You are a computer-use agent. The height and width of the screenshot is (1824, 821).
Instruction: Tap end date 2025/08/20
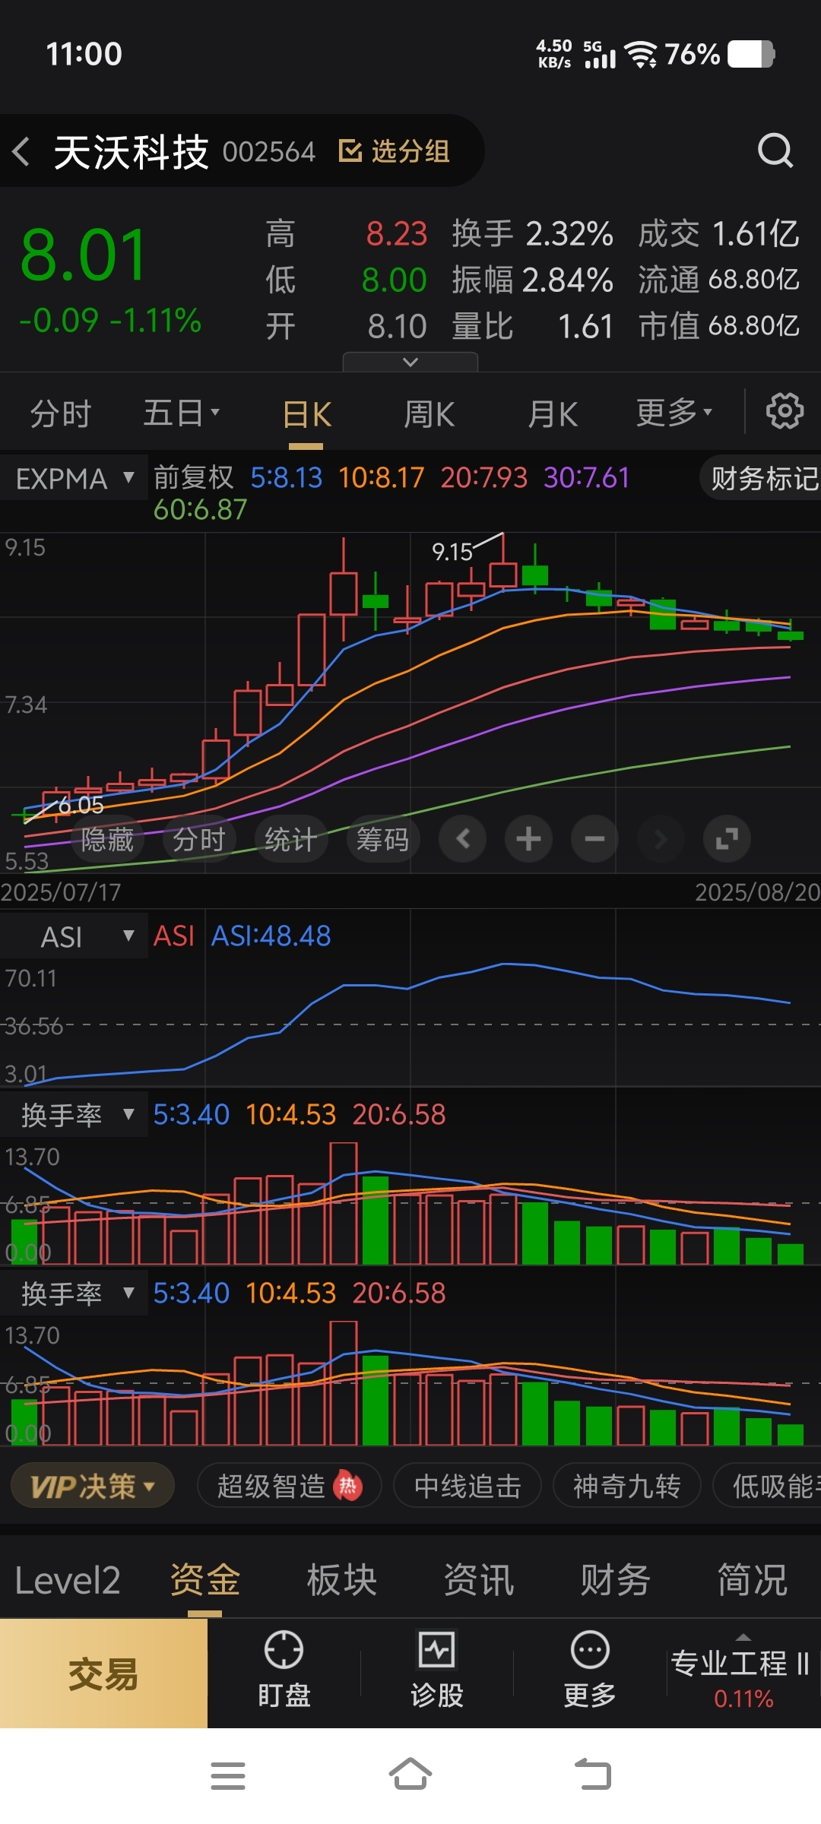click(x=757, y=892)
